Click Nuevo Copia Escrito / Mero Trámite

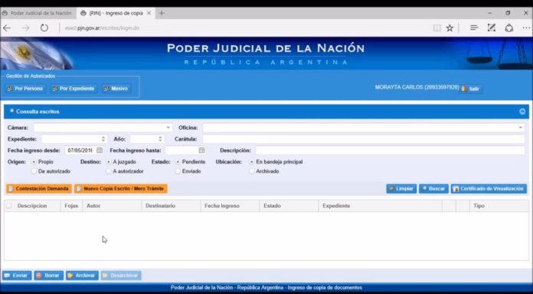(x=121, y=189)
